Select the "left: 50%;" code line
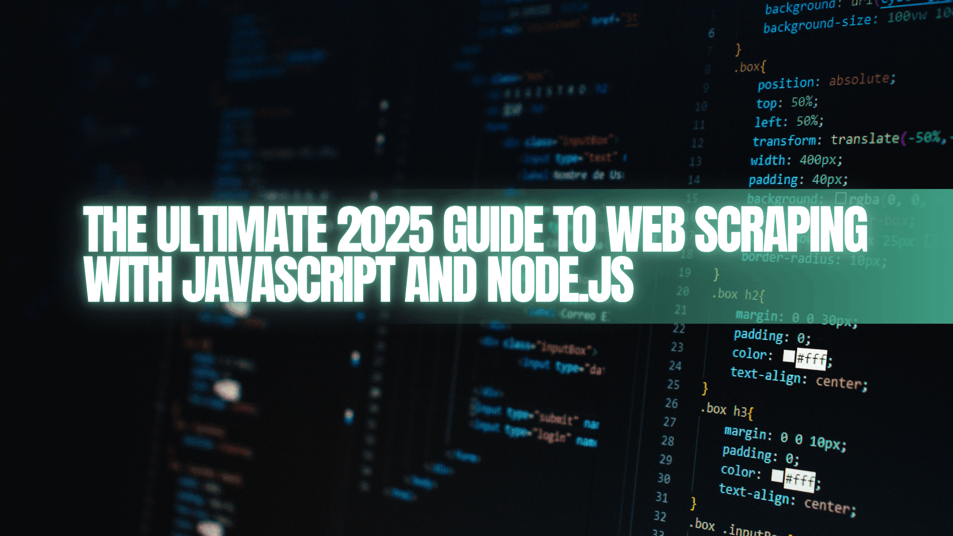Image resolution: width=953 pixels, height=536 pixels. pyautogui.click(x=789, y=121)
